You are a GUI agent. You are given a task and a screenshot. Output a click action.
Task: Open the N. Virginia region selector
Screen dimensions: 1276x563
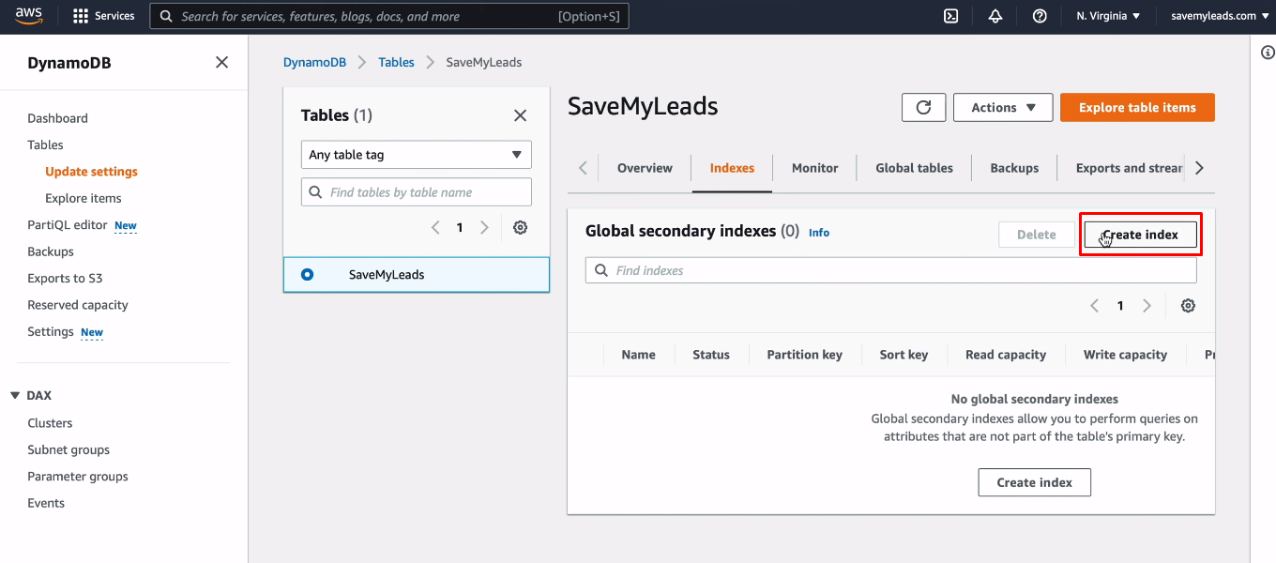coord(1108,16)
